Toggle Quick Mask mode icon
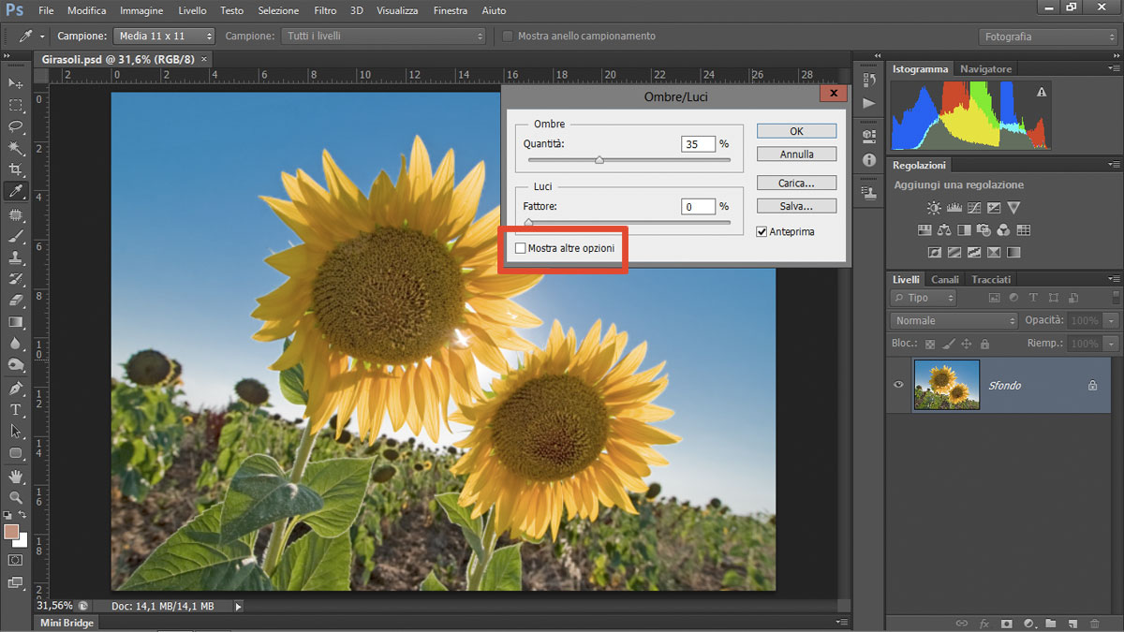 pos(16,560)
